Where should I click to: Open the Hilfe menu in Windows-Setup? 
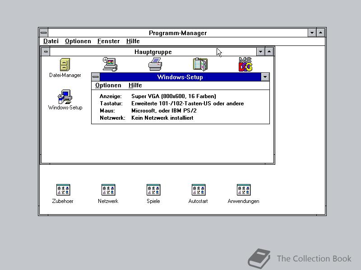[135, 85]
